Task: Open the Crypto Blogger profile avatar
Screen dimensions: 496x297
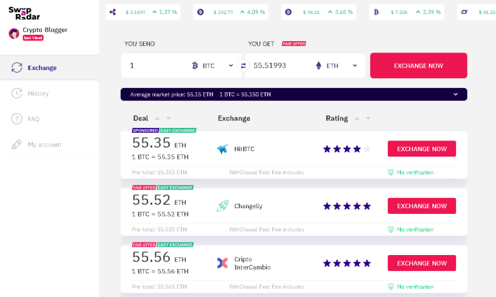Action: coord(14,34)
